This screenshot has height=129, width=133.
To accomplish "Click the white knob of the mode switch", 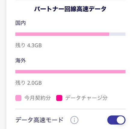I will tap(121, 120).
